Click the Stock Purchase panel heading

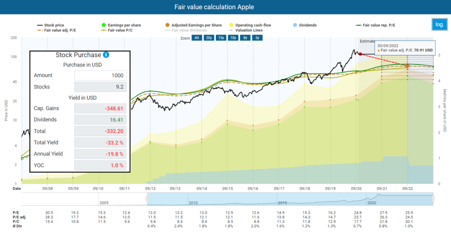78,55
